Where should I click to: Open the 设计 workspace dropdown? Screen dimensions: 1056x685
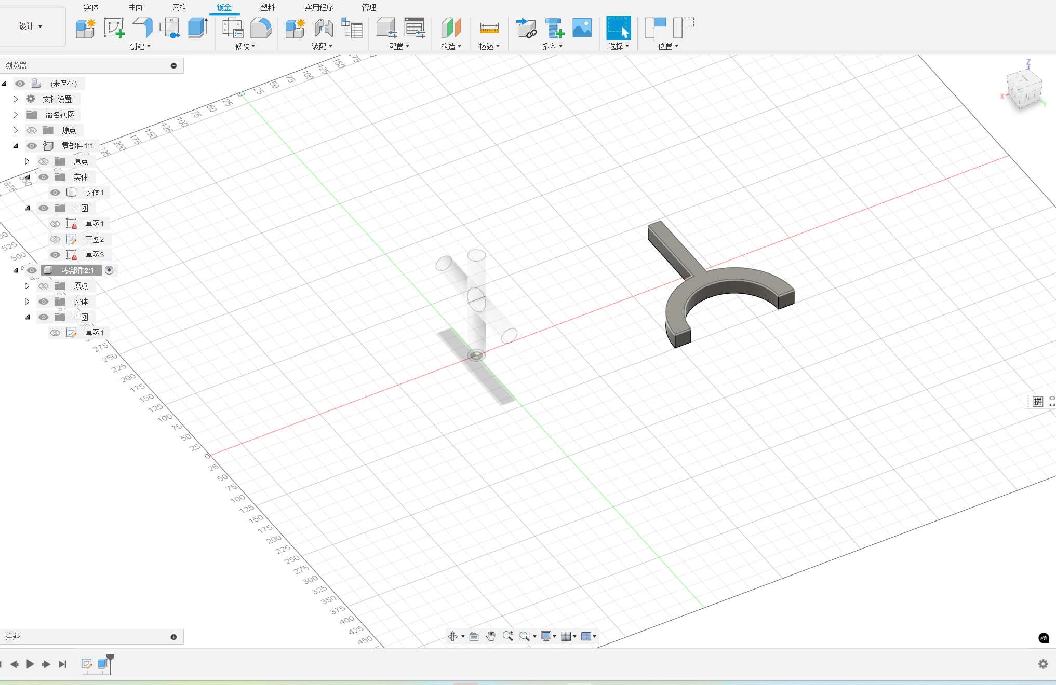click(31, 26)
